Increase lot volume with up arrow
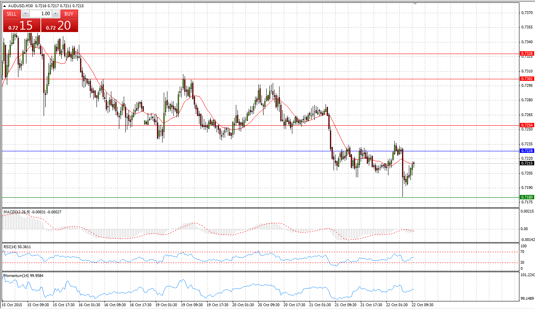Viewport: 535px width, 309px height. click(x=56, y=14)
